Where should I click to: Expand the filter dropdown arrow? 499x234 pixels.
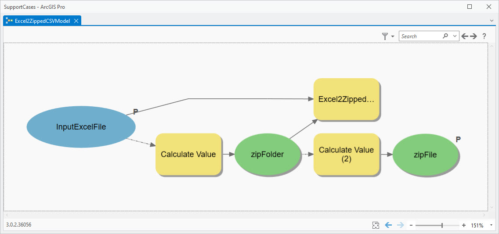pos(392,36)
